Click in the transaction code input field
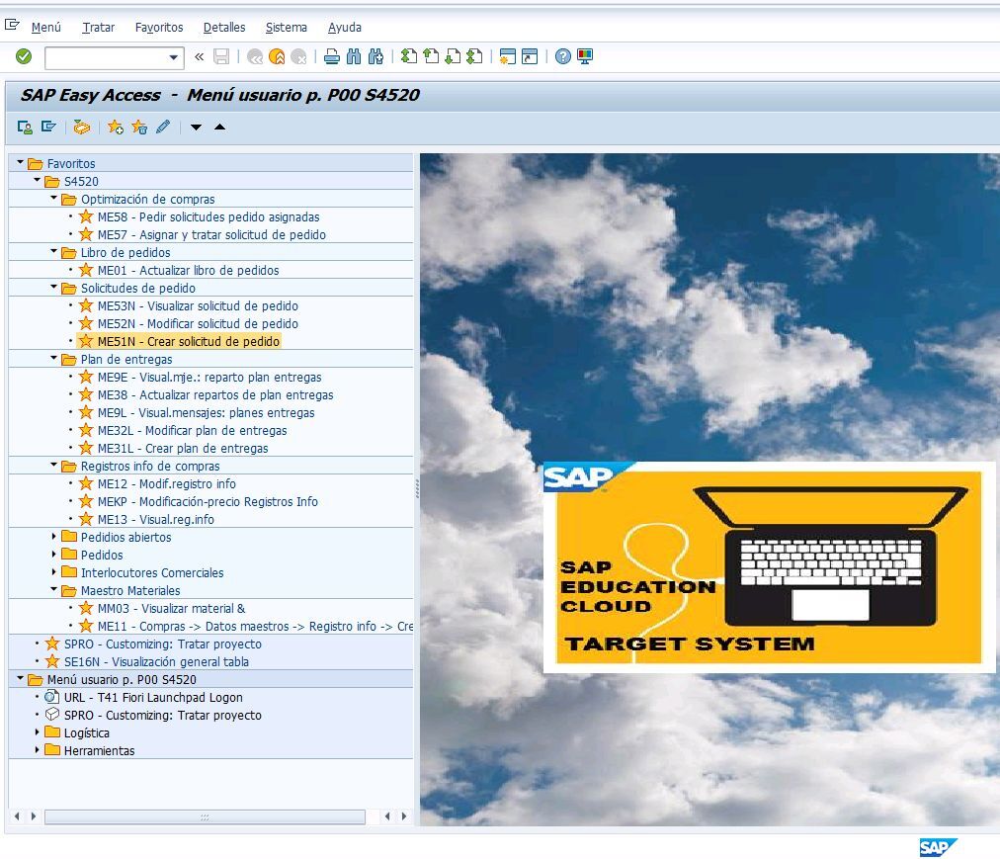 point(106,57)
